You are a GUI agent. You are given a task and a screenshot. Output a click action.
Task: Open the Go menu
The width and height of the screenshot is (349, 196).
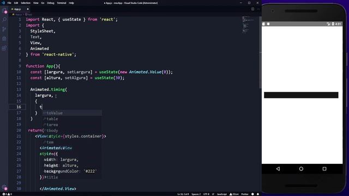[43, 3]
